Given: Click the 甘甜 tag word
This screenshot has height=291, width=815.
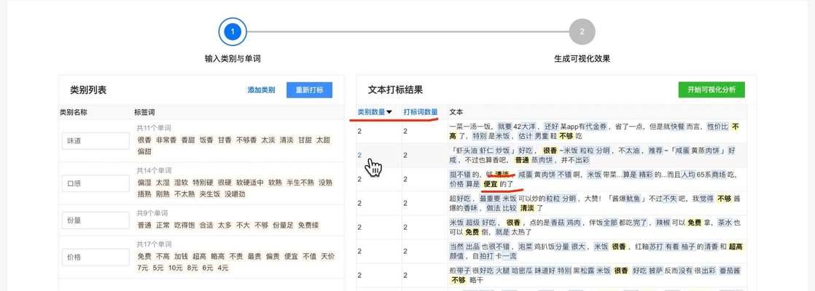Looking at the screenshot, I should [x=305, y=140].
